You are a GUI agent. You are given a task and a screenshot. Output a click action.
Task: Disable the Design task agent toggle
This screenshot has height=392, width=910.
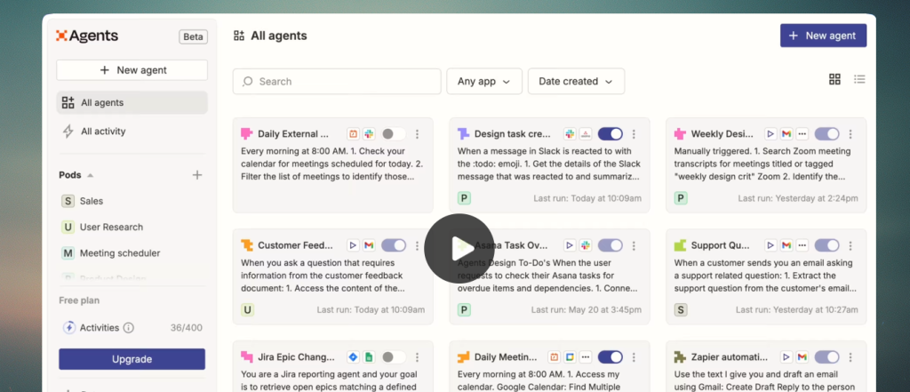coord(610,134)
